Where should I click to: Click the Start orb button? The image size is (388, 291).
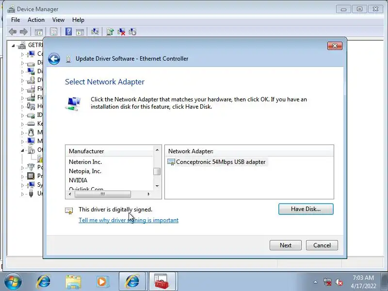tap(13, 282)
